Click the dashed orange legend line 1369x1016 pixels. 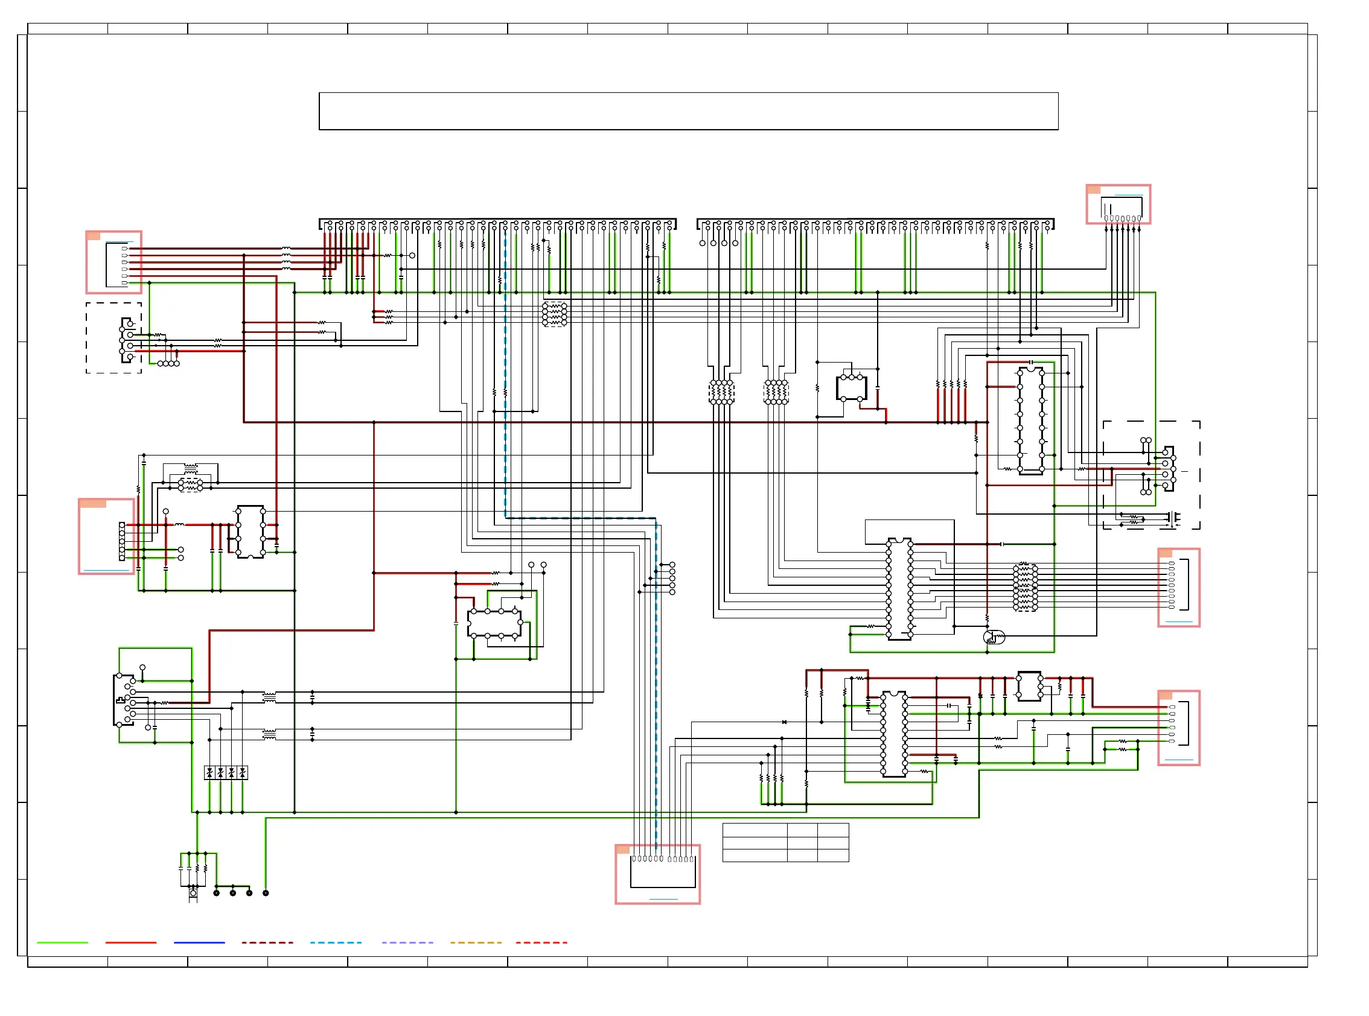[x=476, y=942]
